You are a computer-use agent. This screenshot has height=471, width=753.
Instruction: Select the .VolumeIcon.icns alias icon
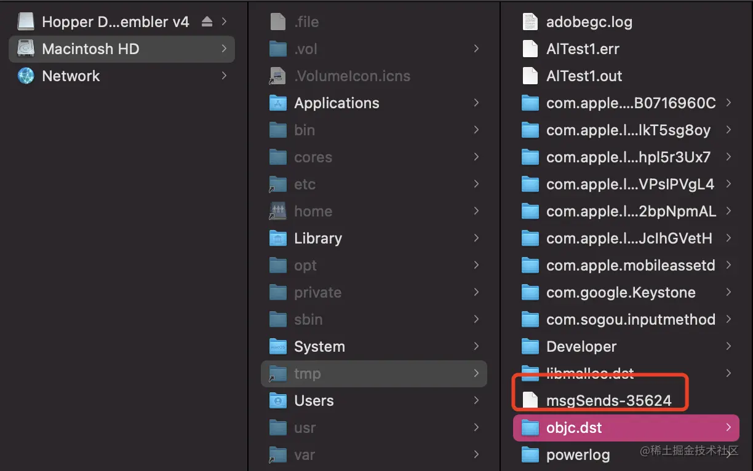coord(278,76)
